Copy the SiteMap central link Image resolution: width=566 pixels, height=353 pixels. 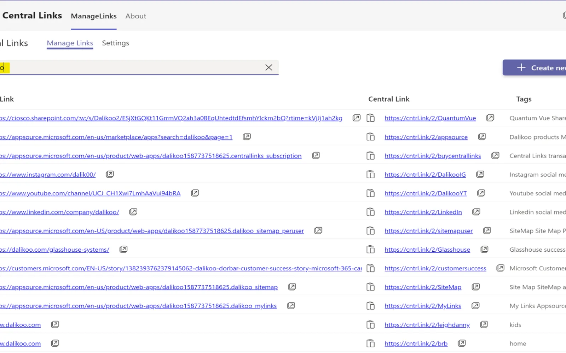370,287
